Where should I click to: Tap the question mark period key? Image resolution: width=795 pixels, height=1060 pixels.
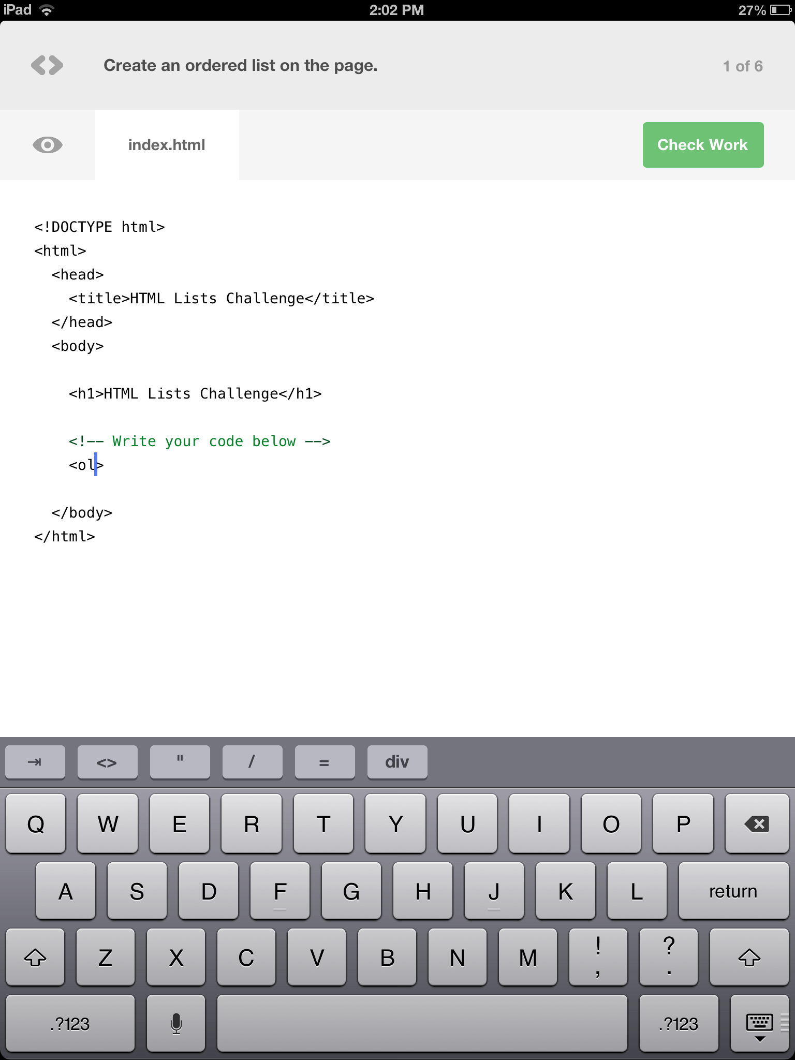669,958
